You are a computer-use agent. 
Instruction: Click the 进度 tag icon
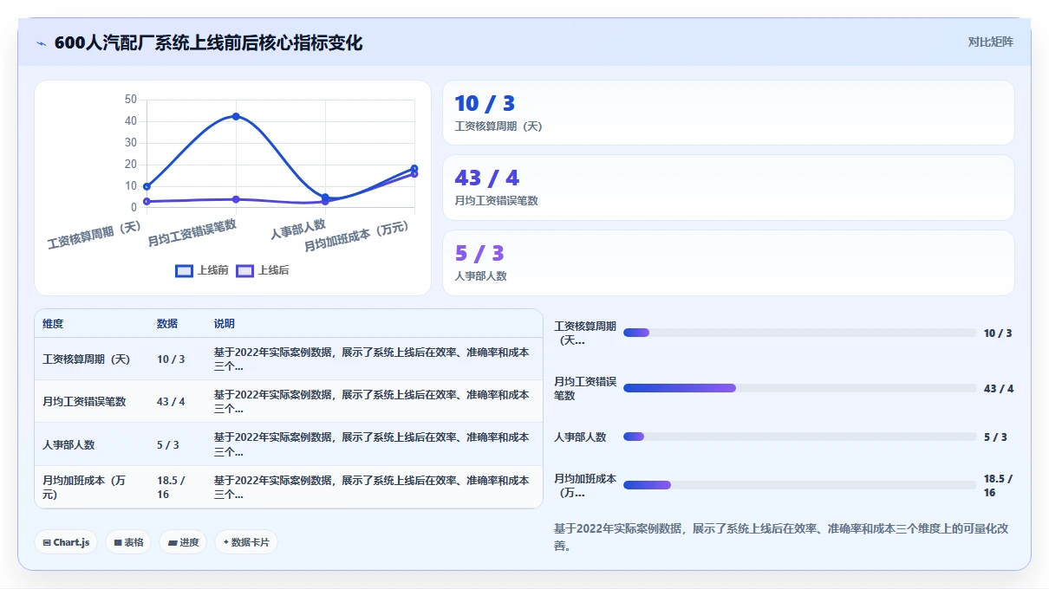(x=173, y=543)
